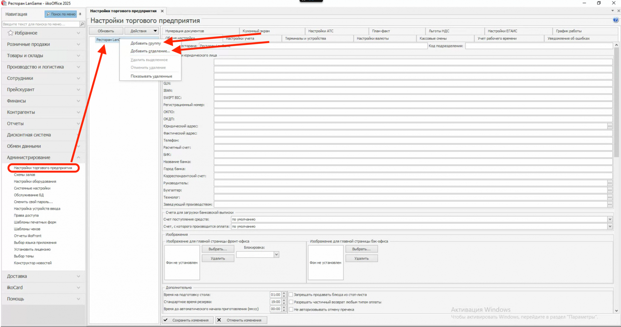Open ellipsis button for Юридический адрес

(610, 126)
